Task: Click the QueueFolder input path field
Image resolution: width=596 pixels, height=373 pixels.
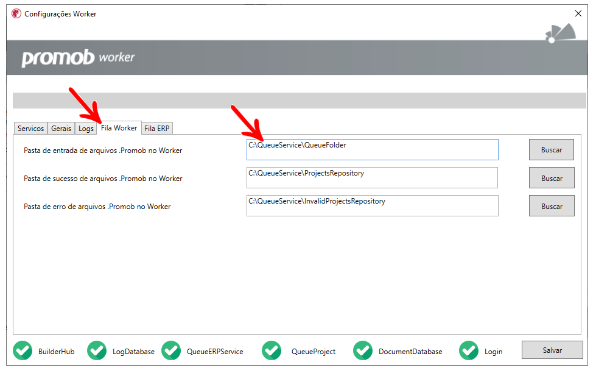Action: 372,149
